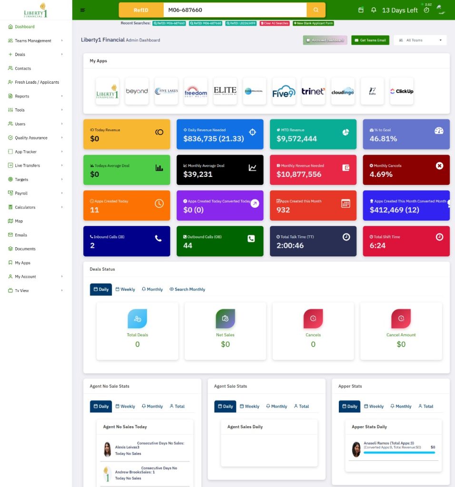Viewport: 455px width, 487px height.
Task: Open the ClickUp app tile
Action: click(401, 91)
